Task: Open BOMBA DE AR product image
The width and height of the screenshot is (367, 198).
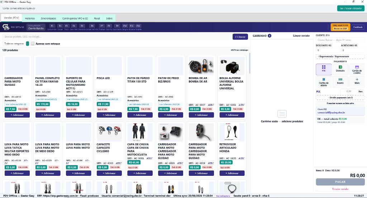Action: point(201,66)
